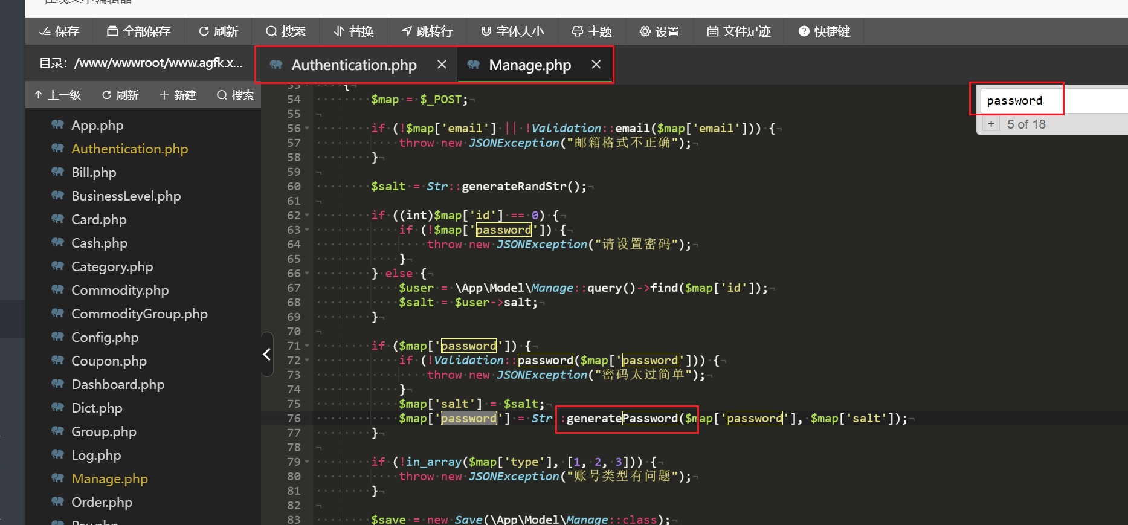Close the Authentication.php tab
The height and width of the screenshot is (525, 1128).
click(x=442, y=65)
